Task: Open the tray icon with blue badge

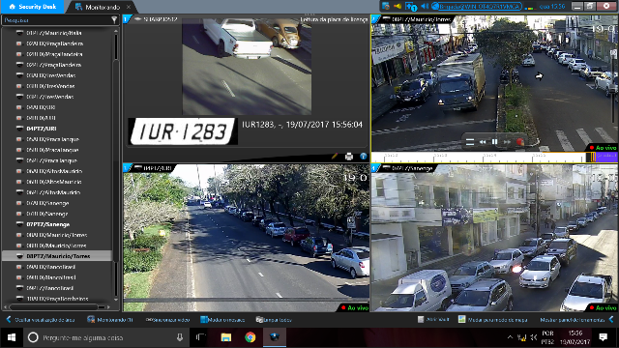Action: pyautogui.click(x=410, y=7)
